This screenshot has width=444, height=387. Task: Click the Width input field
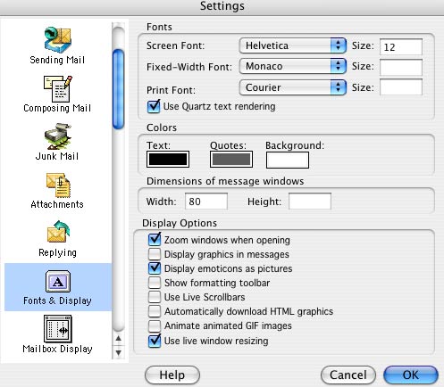pos(206,202)
